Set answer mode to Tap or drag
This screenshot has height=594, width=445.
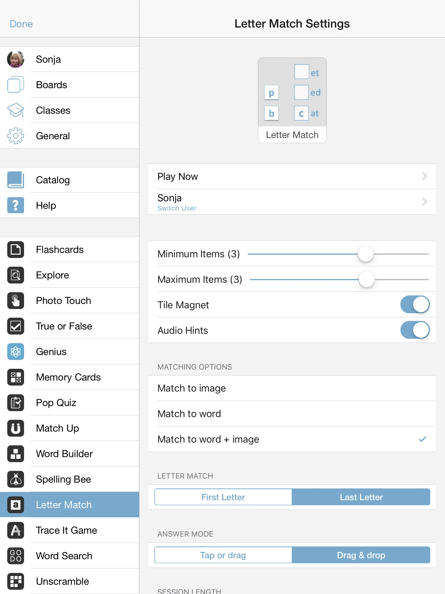tap(223, 555)
